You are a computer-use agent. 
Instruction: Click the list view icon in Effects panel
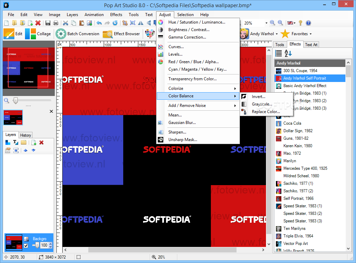tap(278, 53)
